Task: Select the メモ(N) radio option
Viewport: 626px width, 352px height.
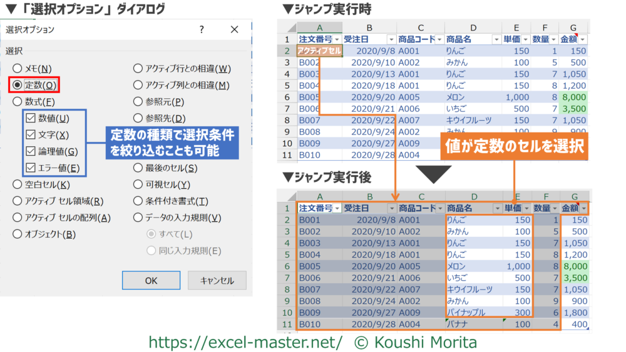Action: click(x=18, y=68)
